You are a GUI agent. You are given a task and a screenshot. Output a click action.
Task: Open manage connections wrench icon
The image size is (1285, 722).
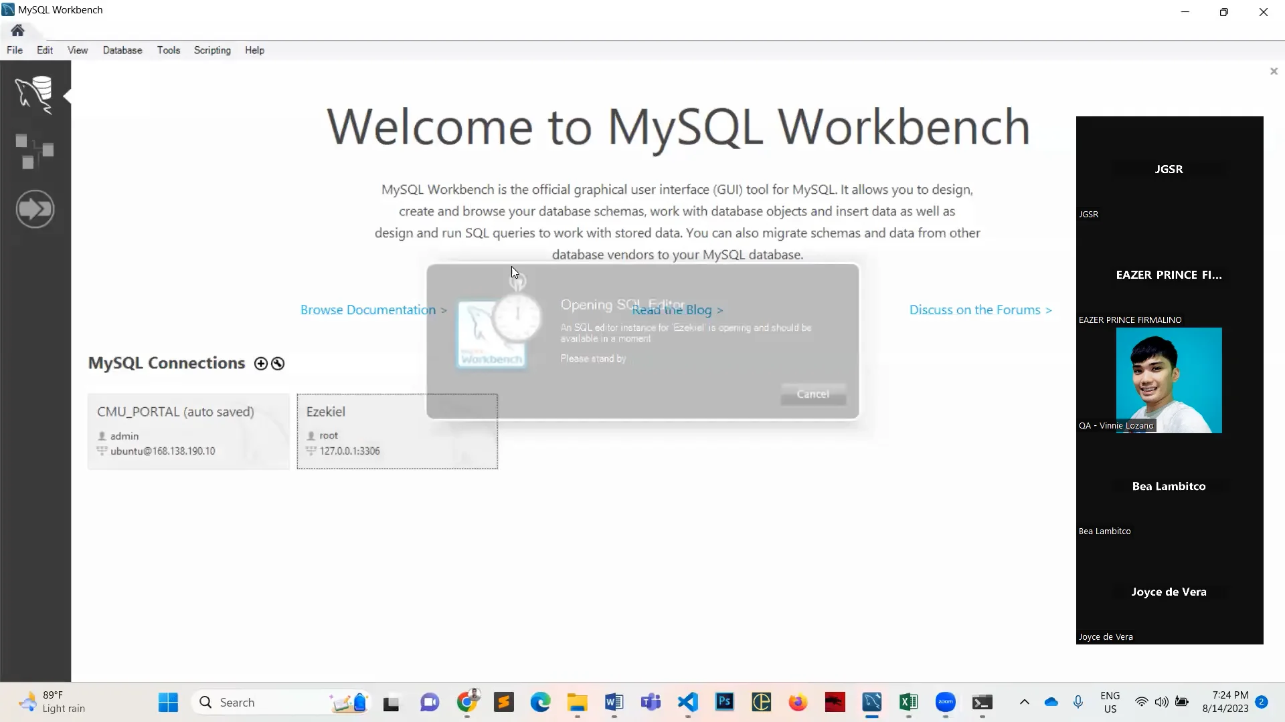click(x=277, y=363)
